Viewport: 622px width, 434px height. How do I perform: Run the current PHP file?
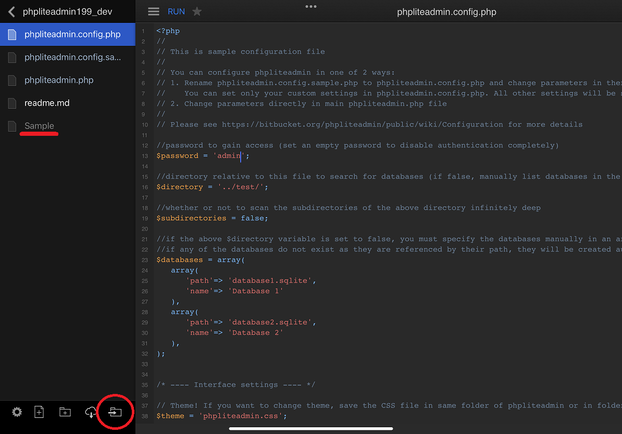[176, 12]
